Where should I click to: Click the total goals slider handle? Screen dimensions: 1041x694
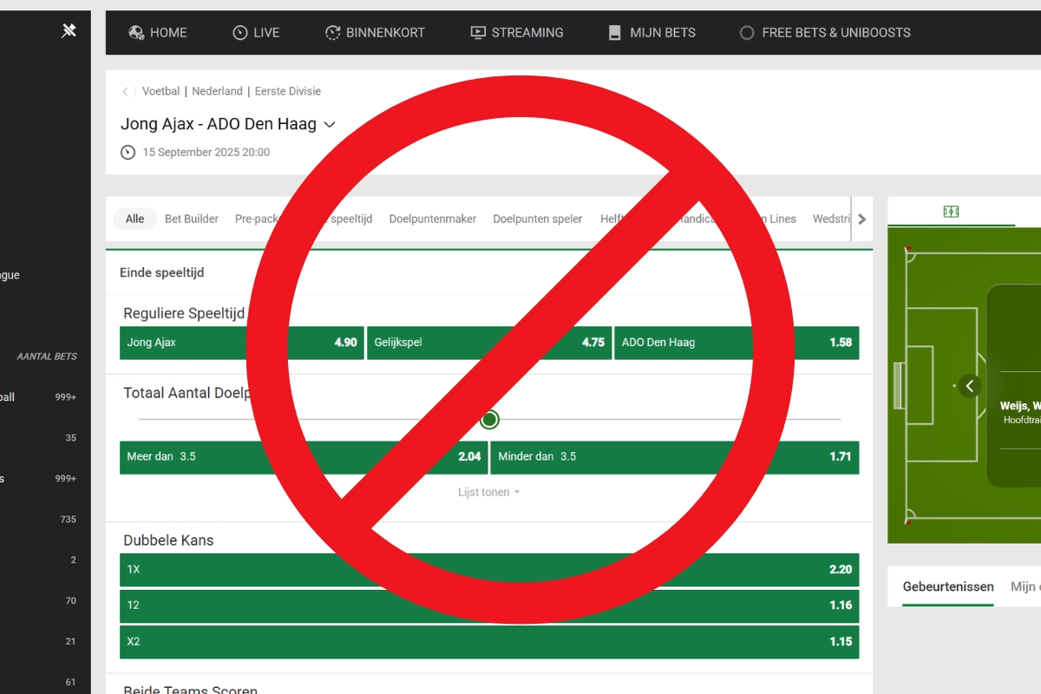tap(489, 420)
